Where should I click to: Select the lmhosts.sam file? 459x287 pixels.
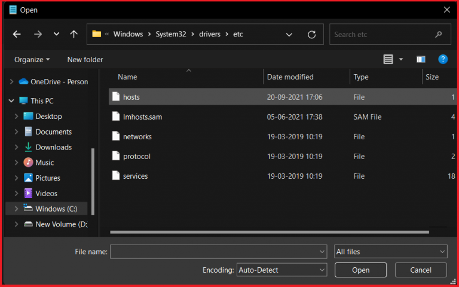283,117
